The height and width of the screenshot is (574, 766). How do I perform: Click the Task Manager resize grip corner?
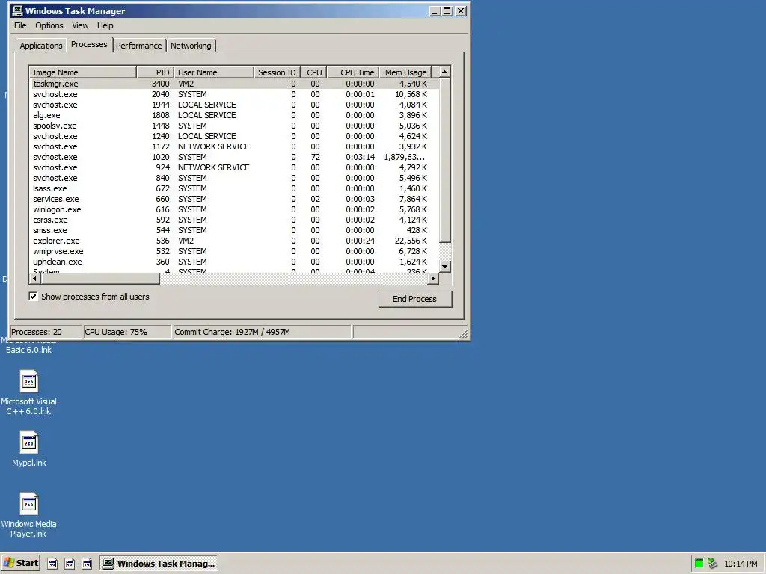click(x=464, y=334)
